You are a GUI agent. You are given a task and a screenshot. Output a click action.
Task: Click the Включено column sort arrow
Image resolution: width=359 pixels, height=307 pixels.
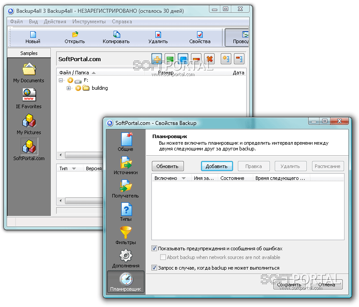183,178
